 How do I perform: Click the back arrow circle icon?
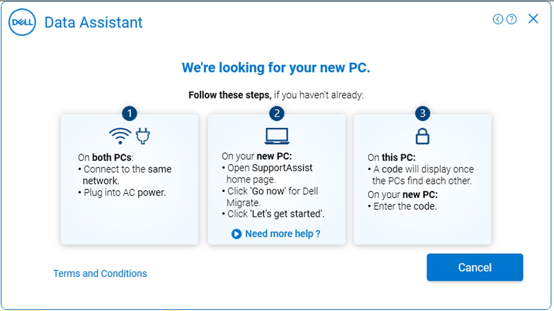(498, 19)
